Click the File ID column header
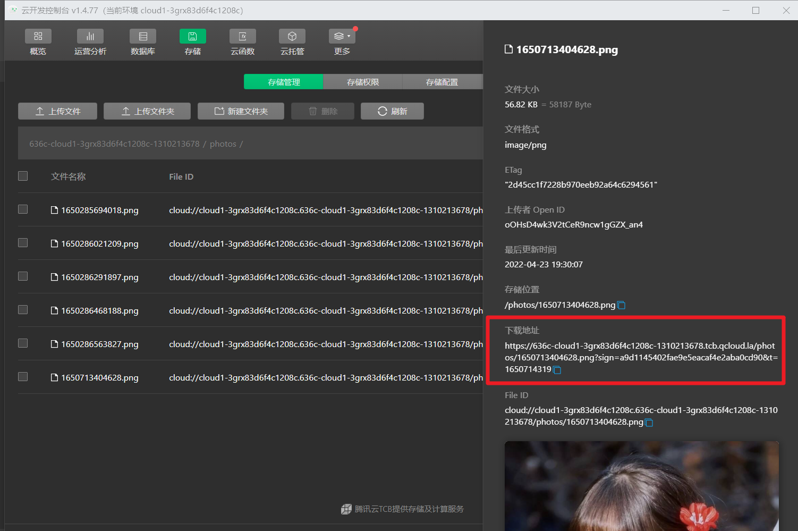 (181, 176)
